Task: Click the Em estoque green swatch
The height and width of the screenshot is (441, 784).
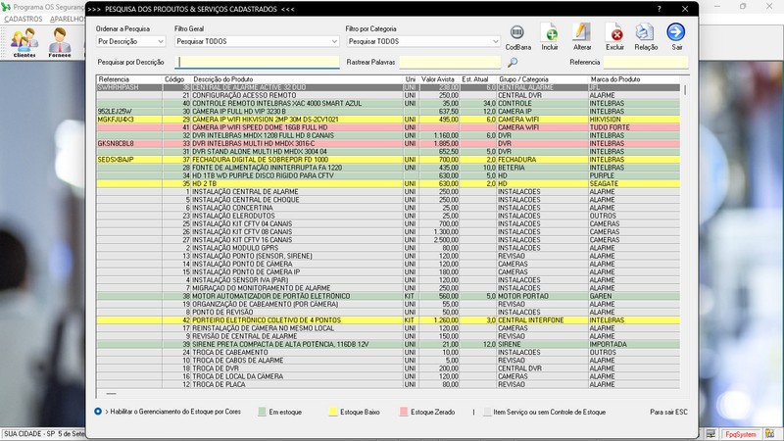Action: tap(262, 412)
